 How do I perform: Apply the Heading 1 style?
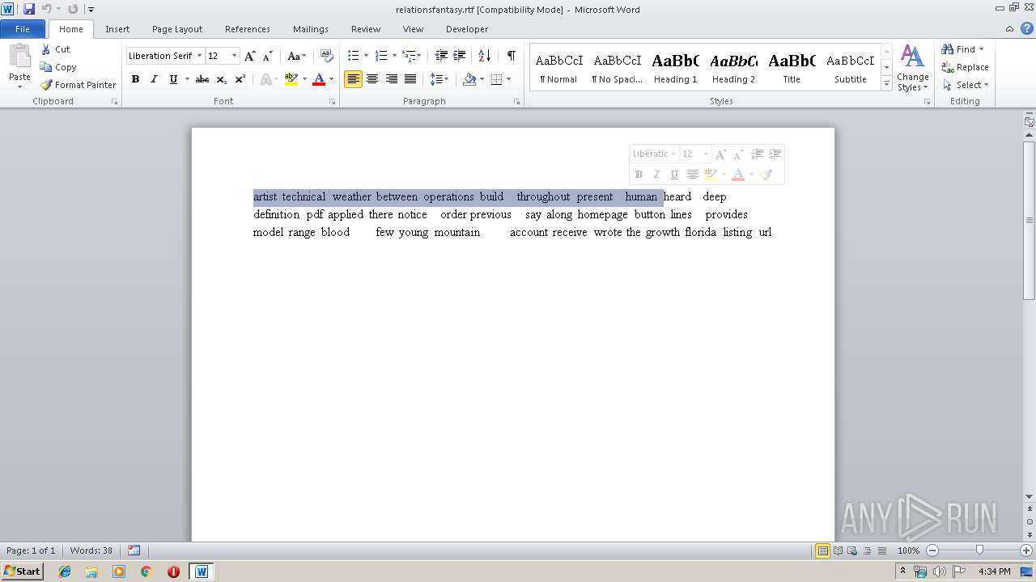(676, 68)
